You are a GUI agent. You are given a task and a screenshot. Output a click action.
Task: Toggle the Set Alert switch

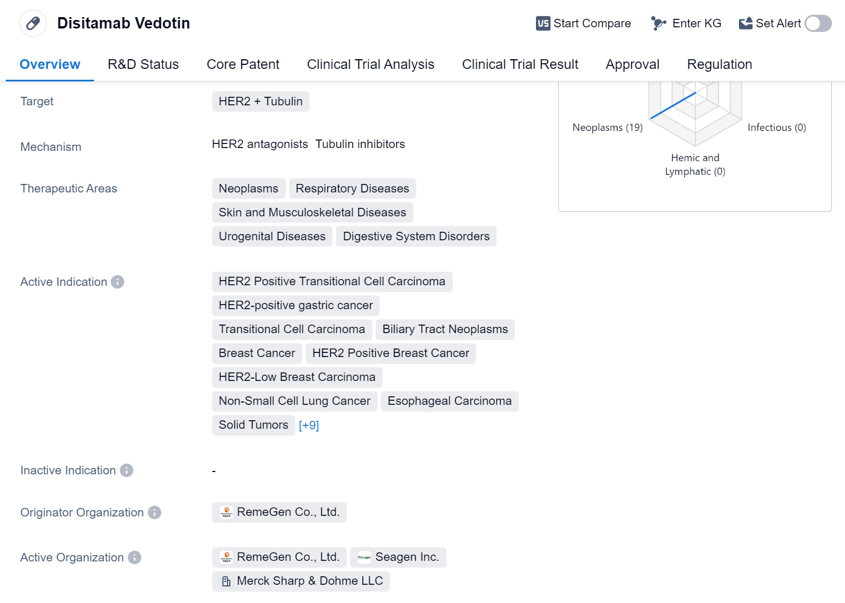(818, 23)
